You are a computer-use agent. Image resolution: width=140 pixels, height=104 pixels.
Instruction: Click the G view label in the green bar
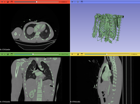[5, 54]
